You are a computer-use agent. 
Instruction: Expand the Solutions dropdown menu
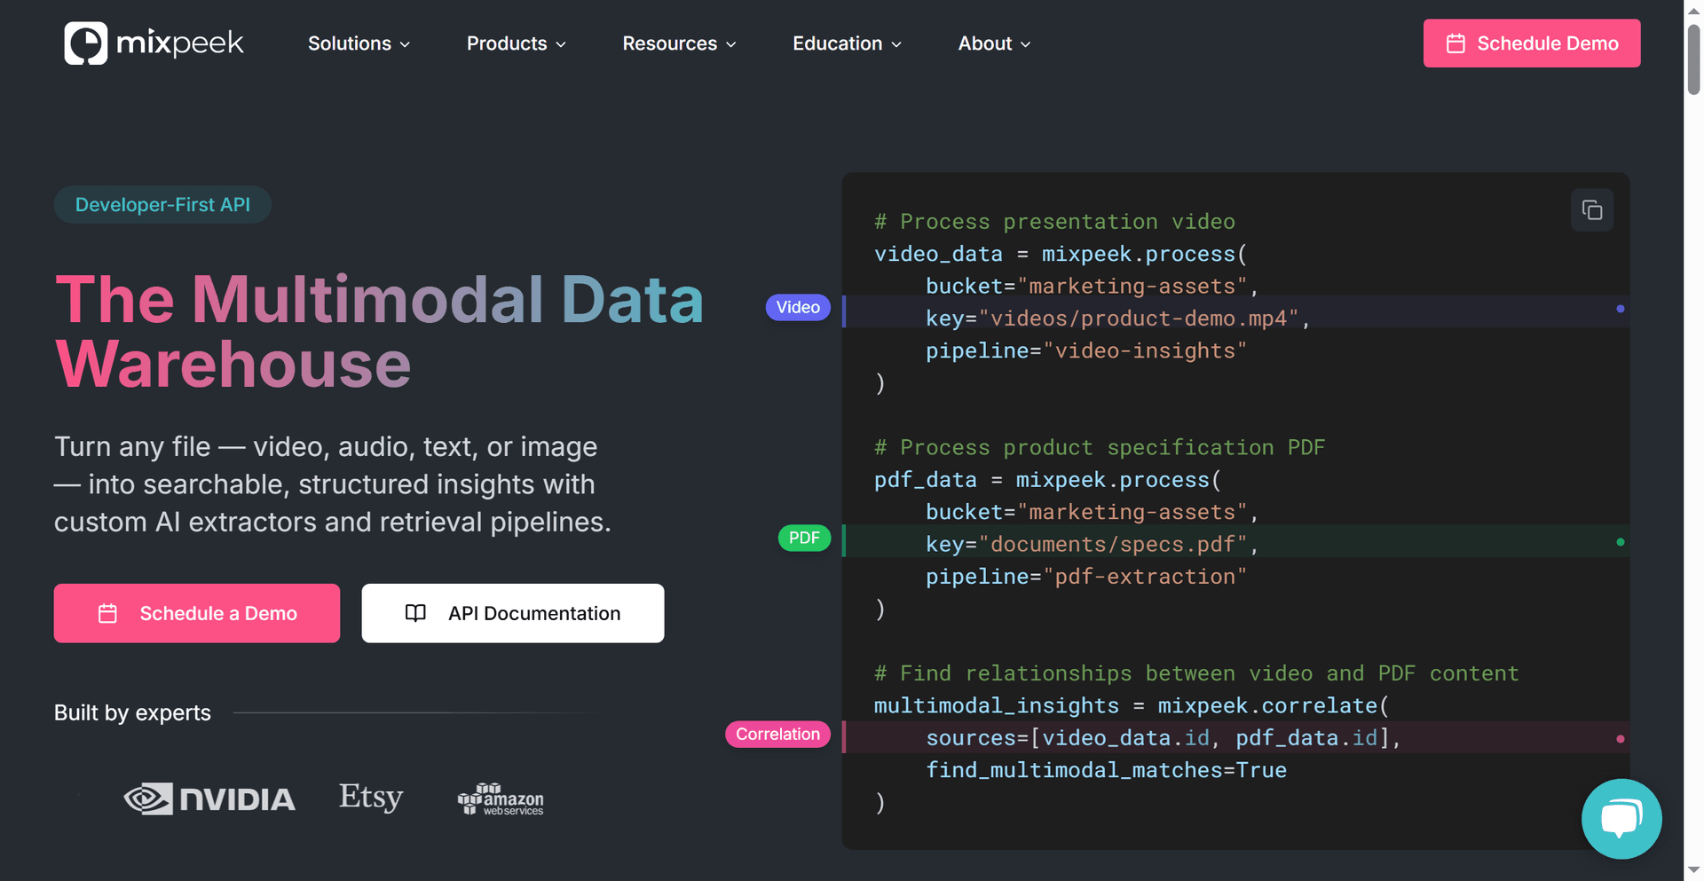coord(359,43)
